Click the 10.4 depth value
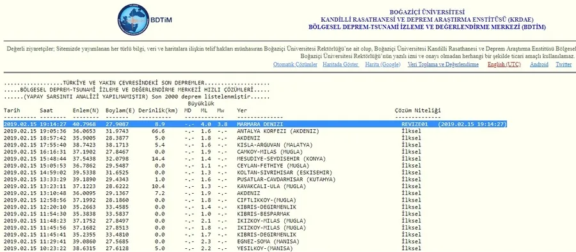The width and height of the screenshot is (576, 252). click(159, 187)
